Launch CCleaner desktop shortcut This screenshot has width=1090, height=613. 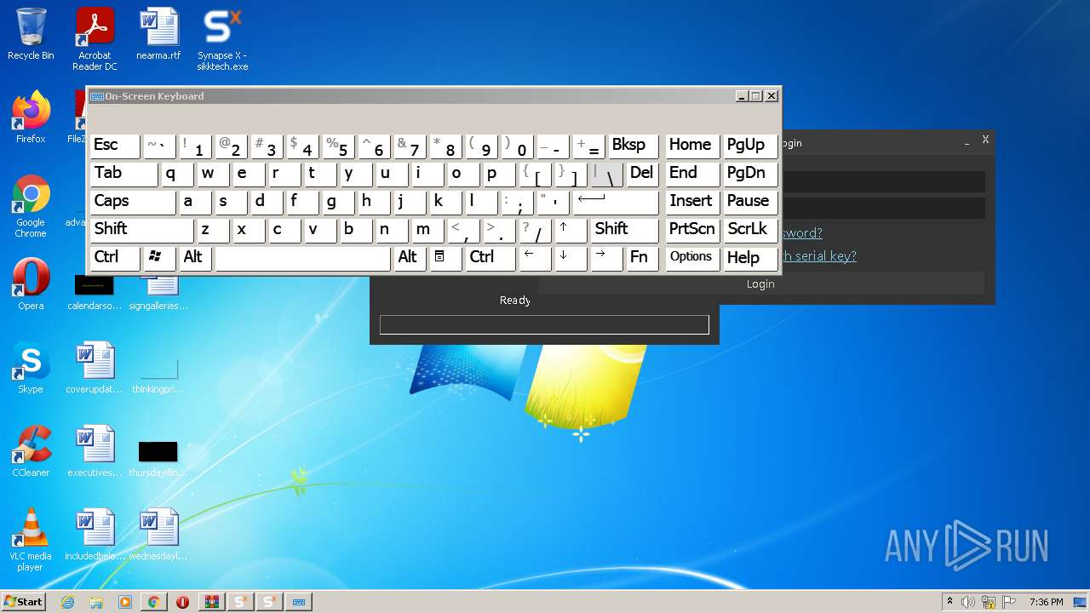click(x=31, y=451)
